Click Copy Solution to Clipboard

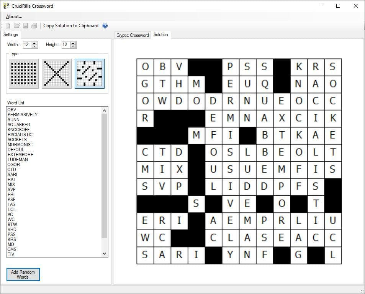71,26
